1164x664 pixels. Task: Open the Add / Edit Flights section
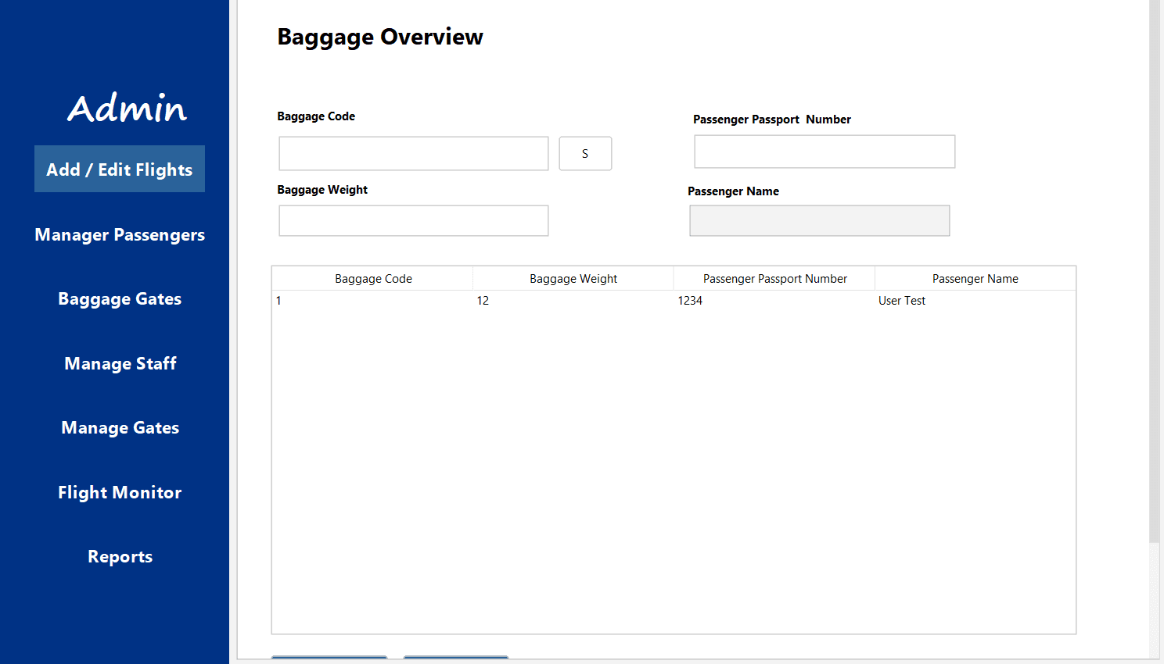(x=119, y=169)
